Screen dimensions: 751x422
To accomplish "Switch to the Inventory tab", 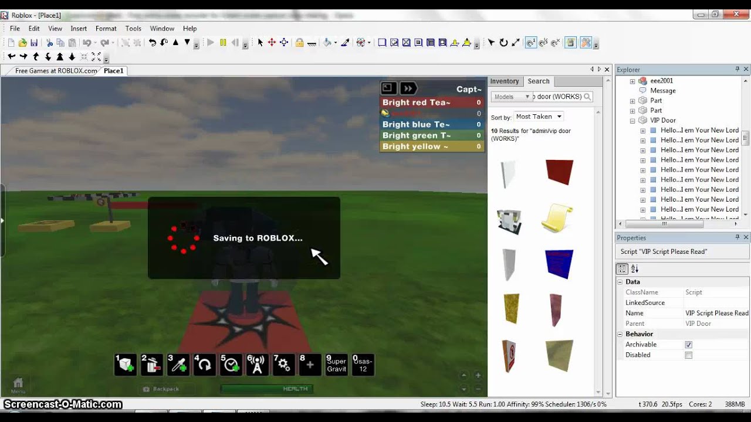I will 505,81.
